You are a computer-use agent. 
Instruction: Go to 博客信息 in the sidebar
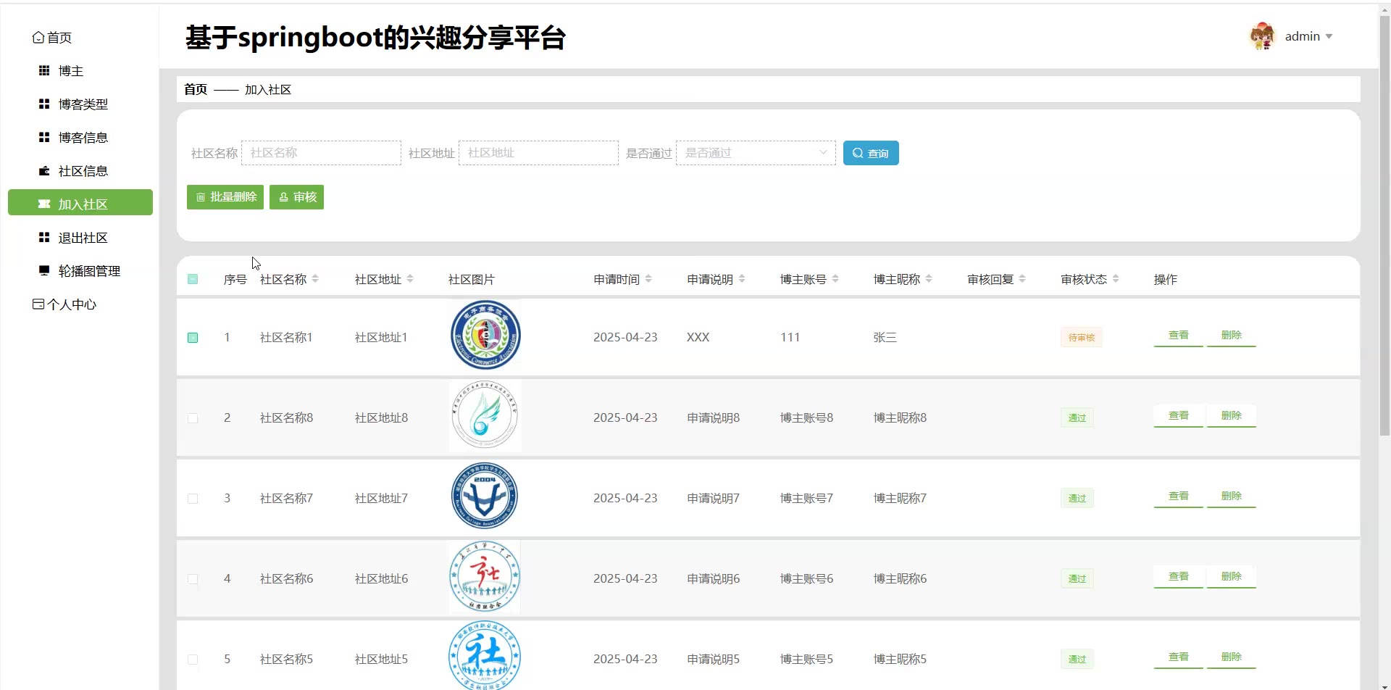[x=83, y=138]
